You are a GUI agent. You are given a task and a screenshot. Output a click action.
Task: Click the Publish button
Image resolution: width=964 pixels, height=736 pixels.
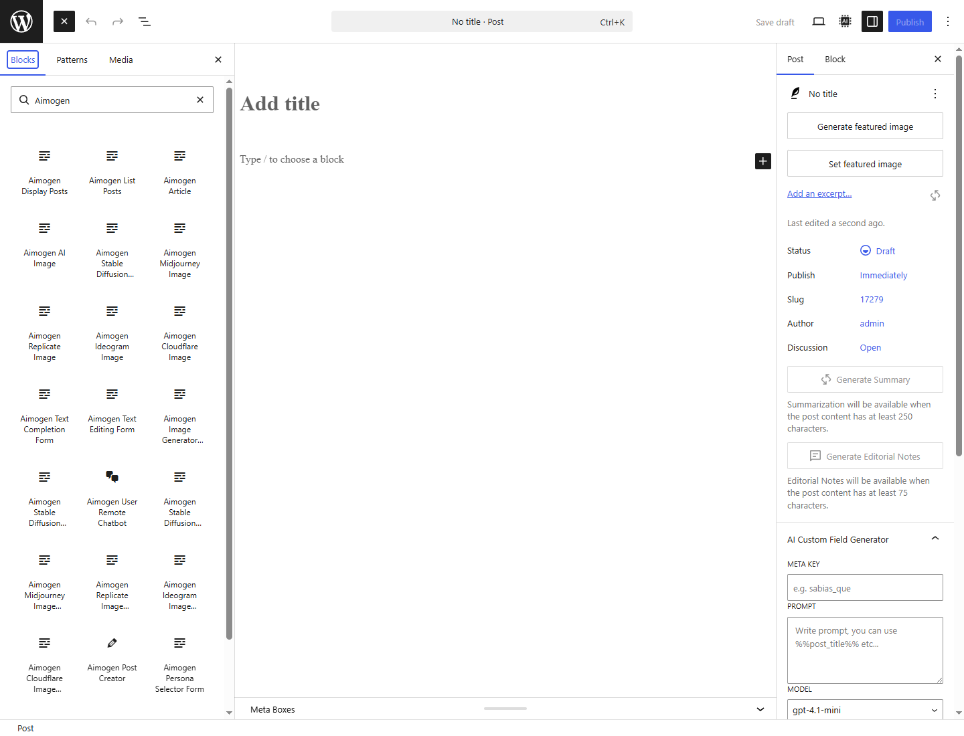(910, 21)
